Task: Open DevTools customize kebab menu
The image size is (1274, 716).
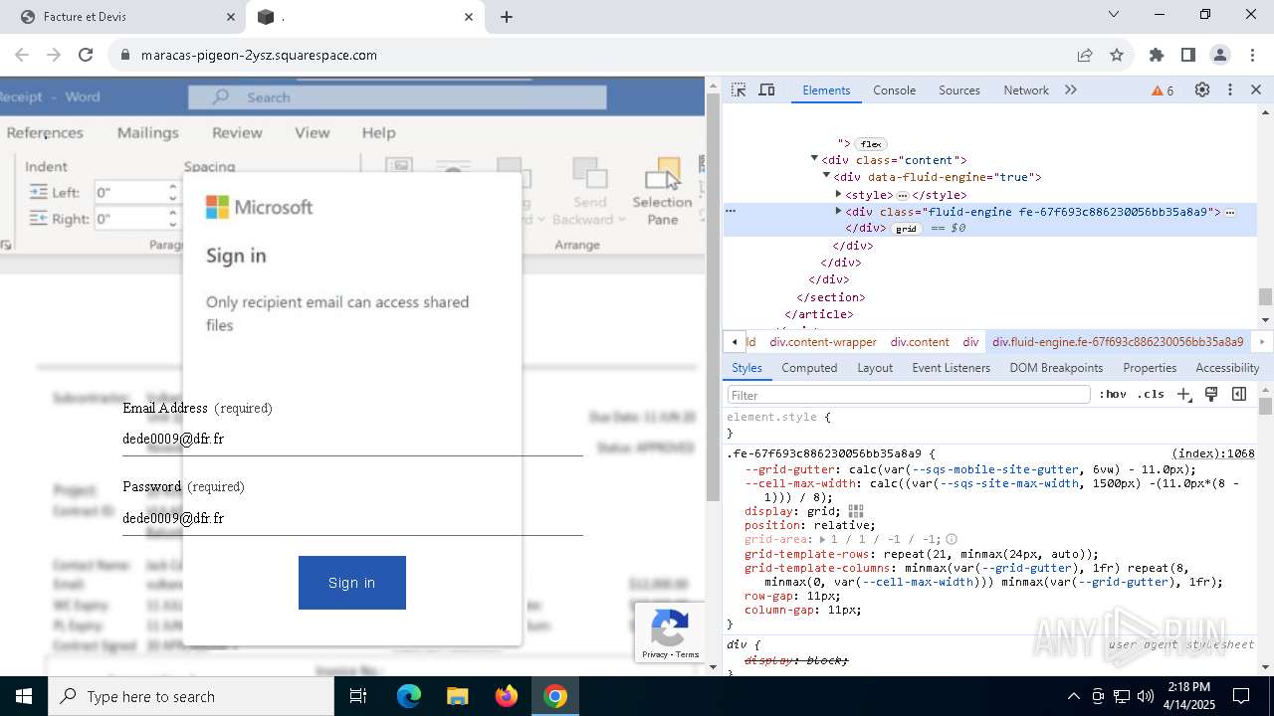Action: click(x=1230, y=89)
